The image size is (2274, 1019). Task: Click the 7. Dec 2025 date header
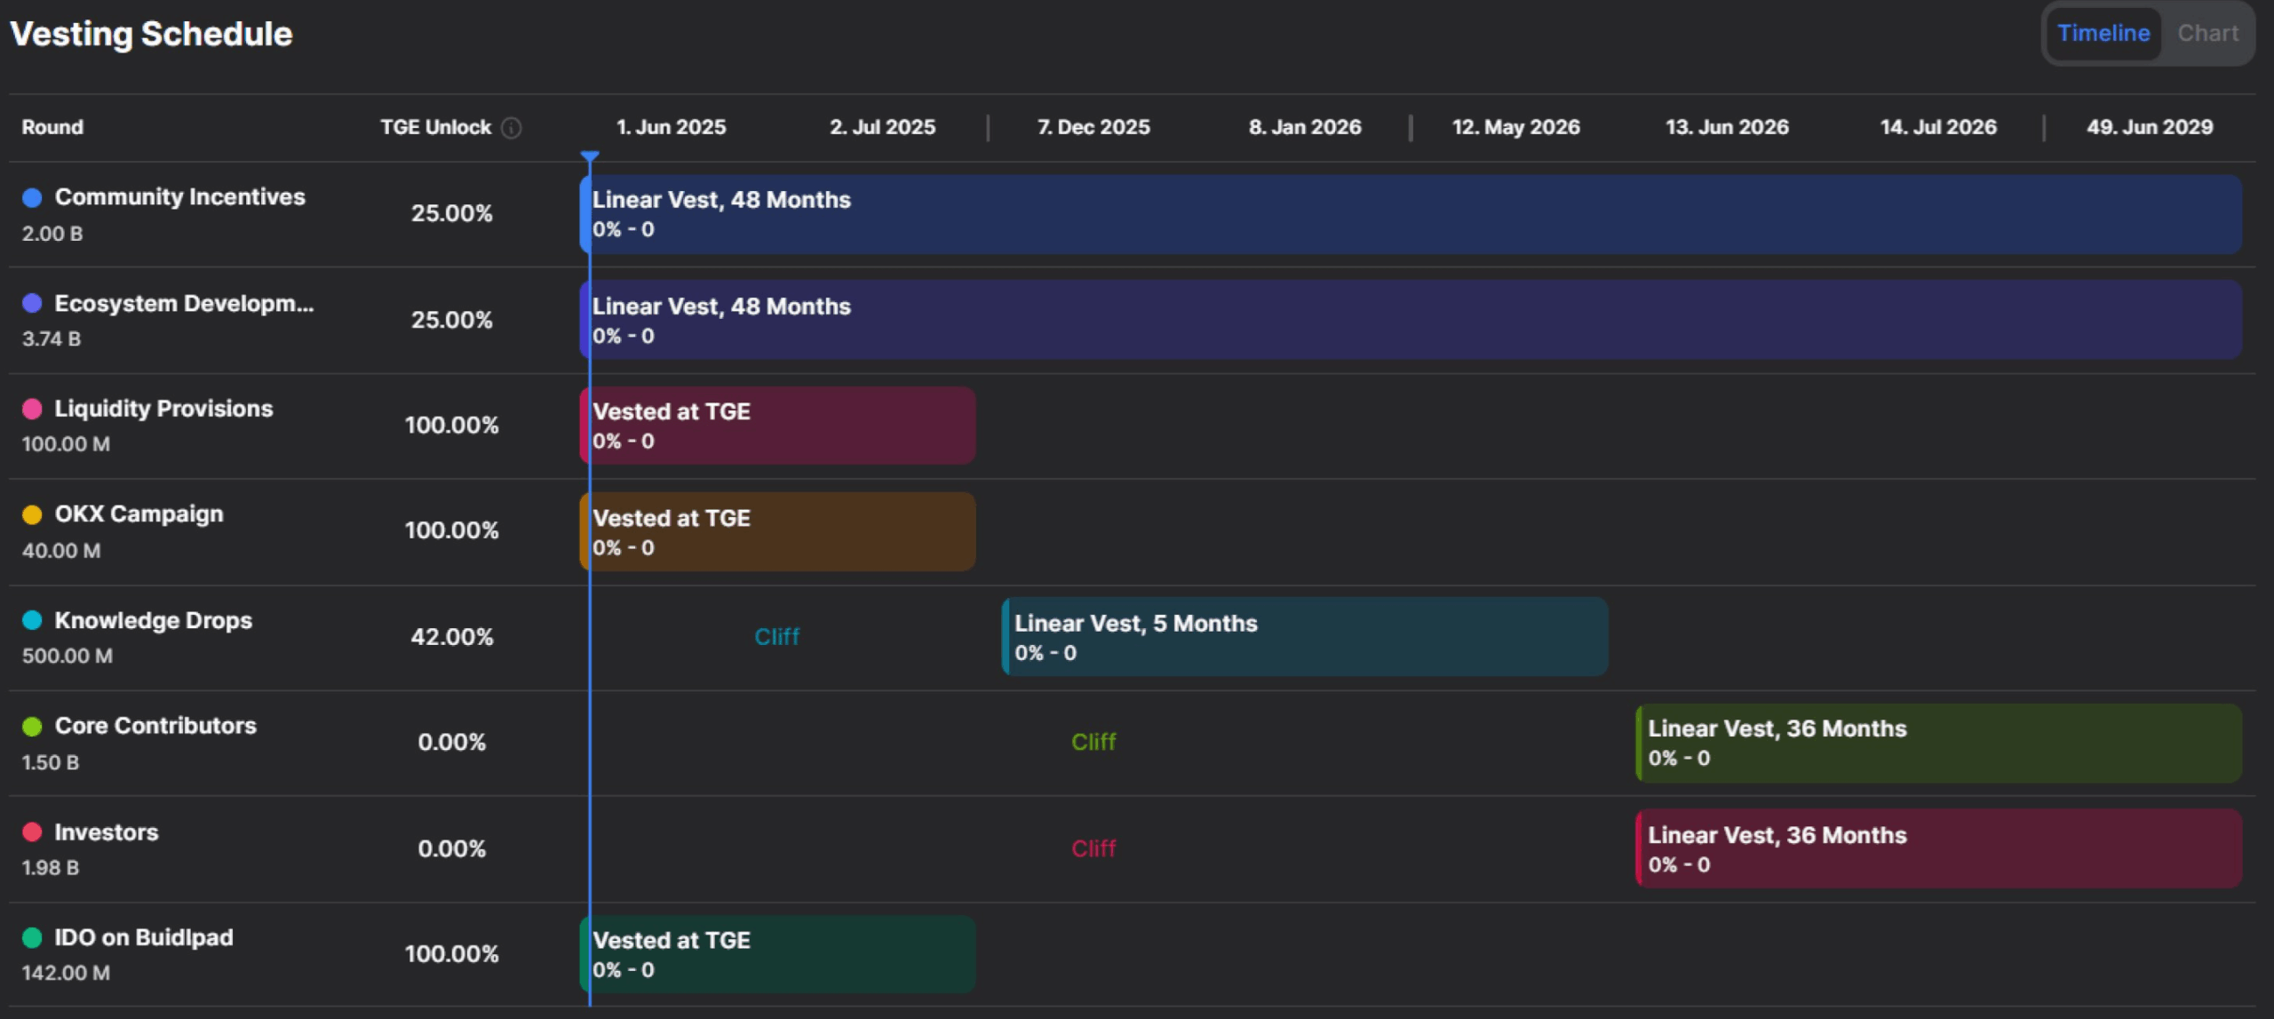point(1093,128)
